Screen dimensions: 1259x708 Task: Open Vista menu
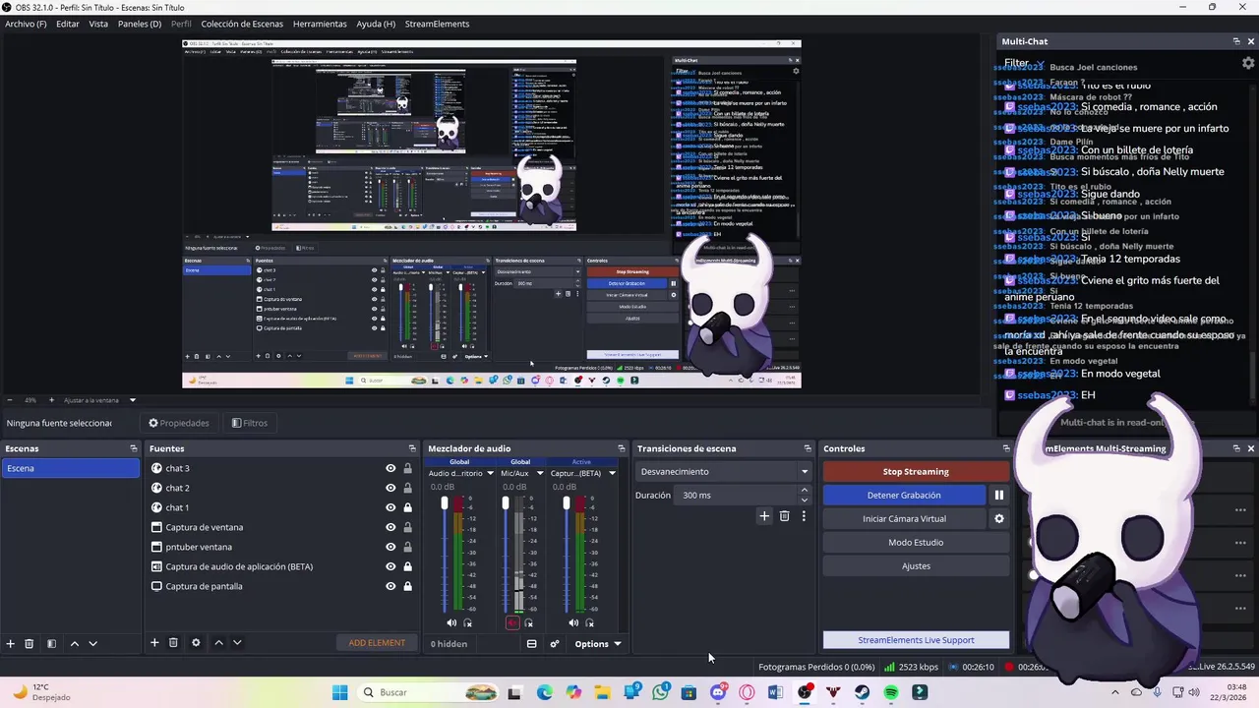pos(98,24)
